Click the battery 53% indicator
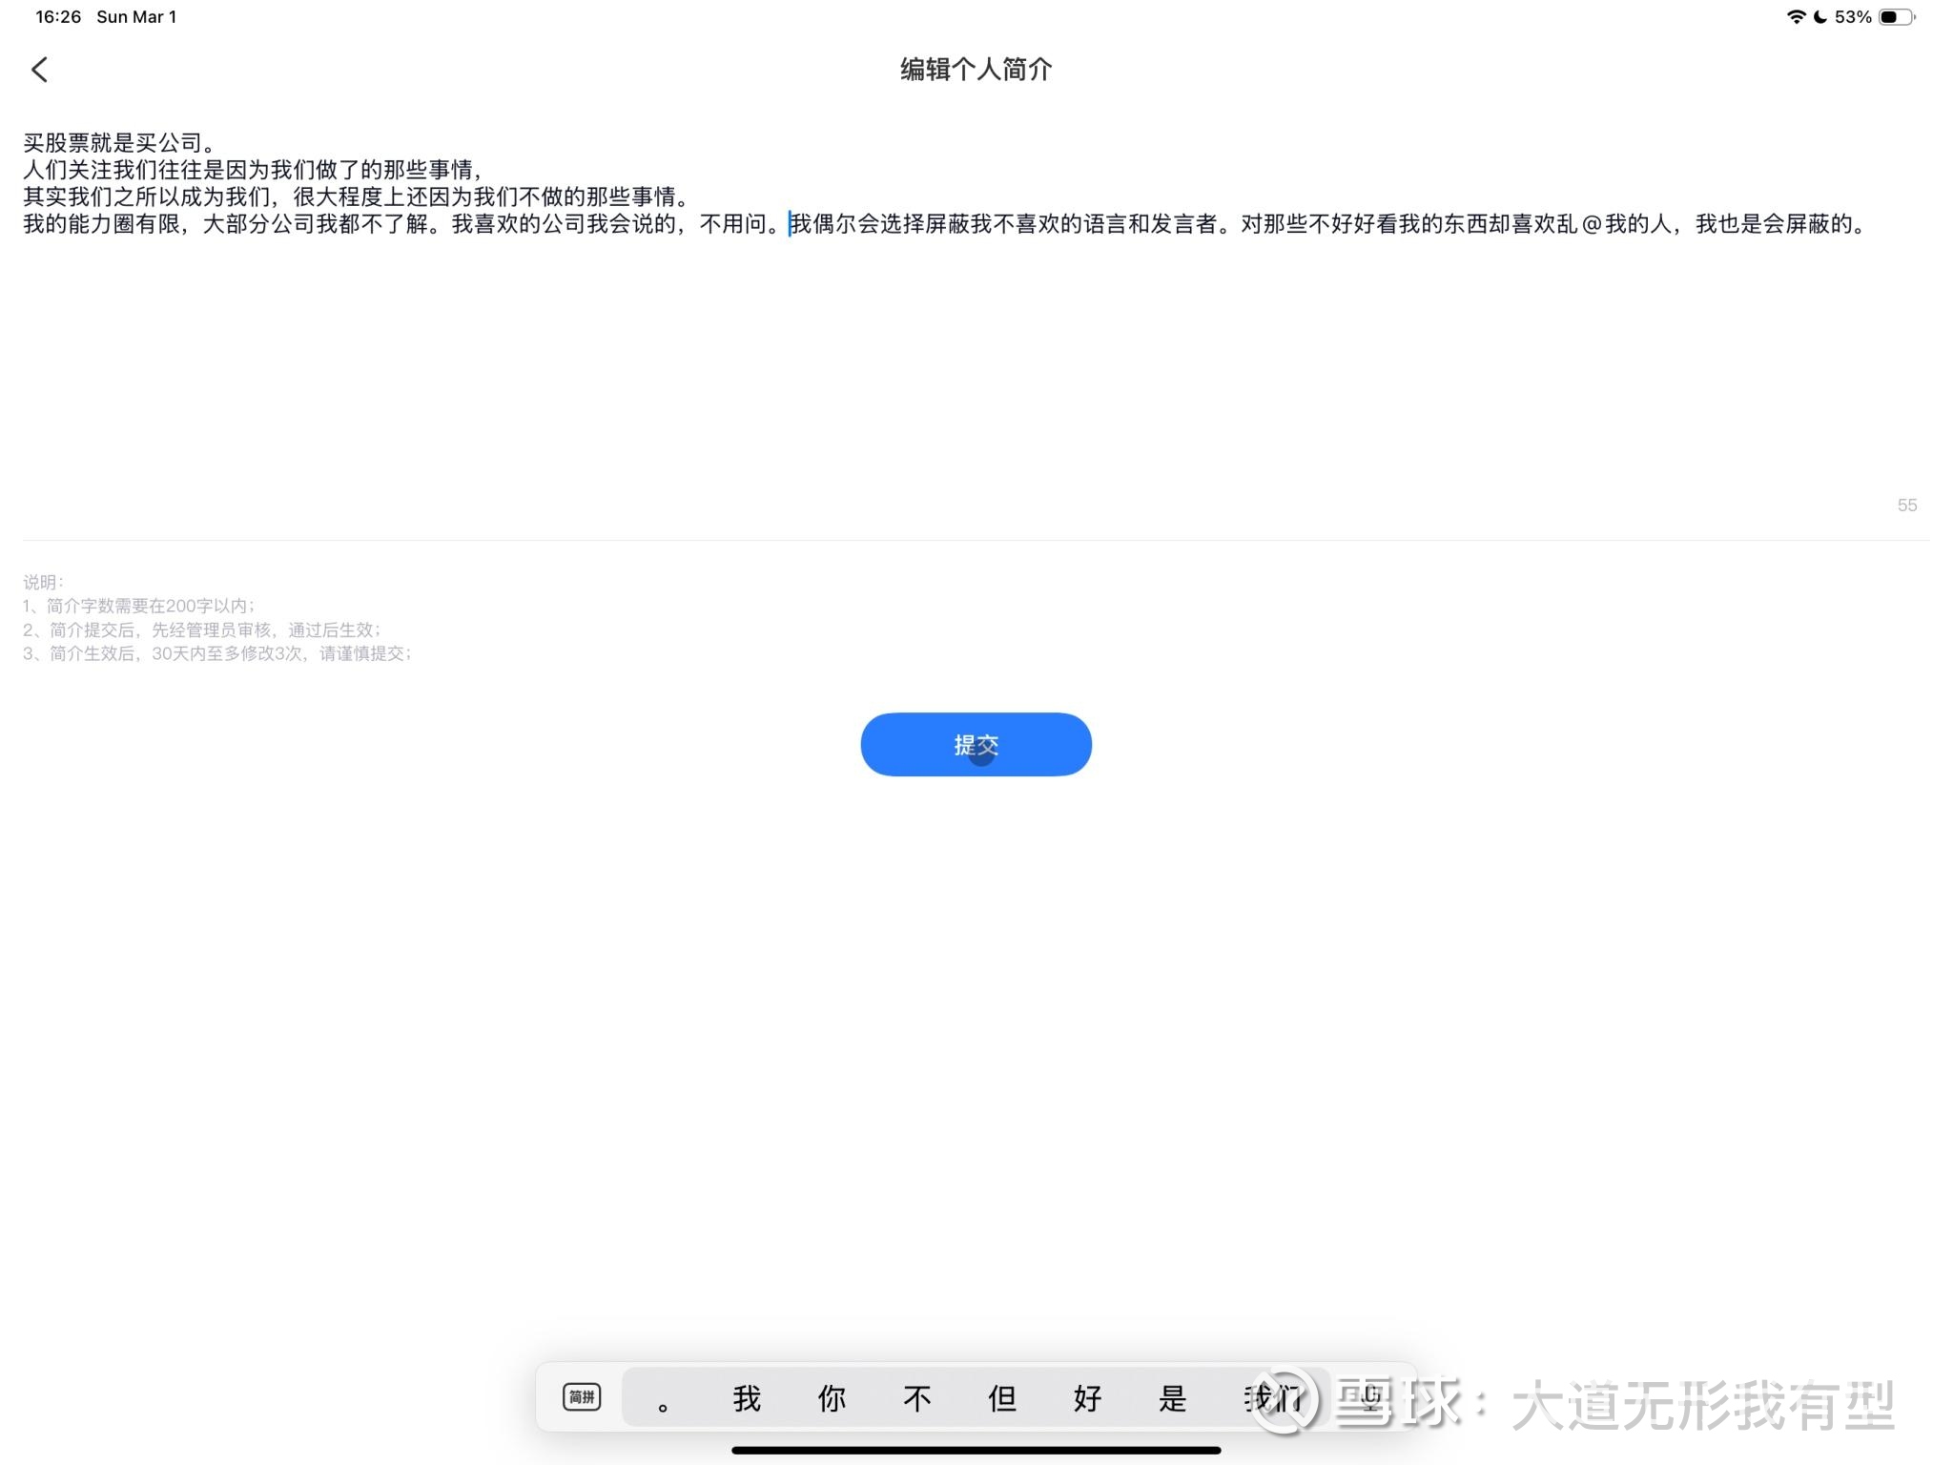1953x1465 pixels. (1875, 17)
